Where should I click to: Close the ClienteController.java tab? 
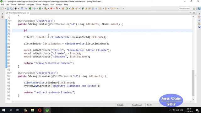[28, 13]
